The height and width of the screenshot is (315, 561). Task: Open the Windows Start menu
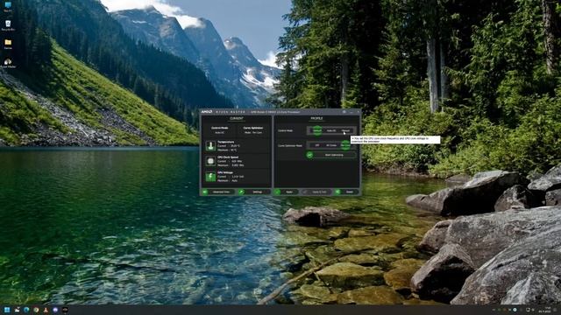pyautogui.click(x=7, y=310)
